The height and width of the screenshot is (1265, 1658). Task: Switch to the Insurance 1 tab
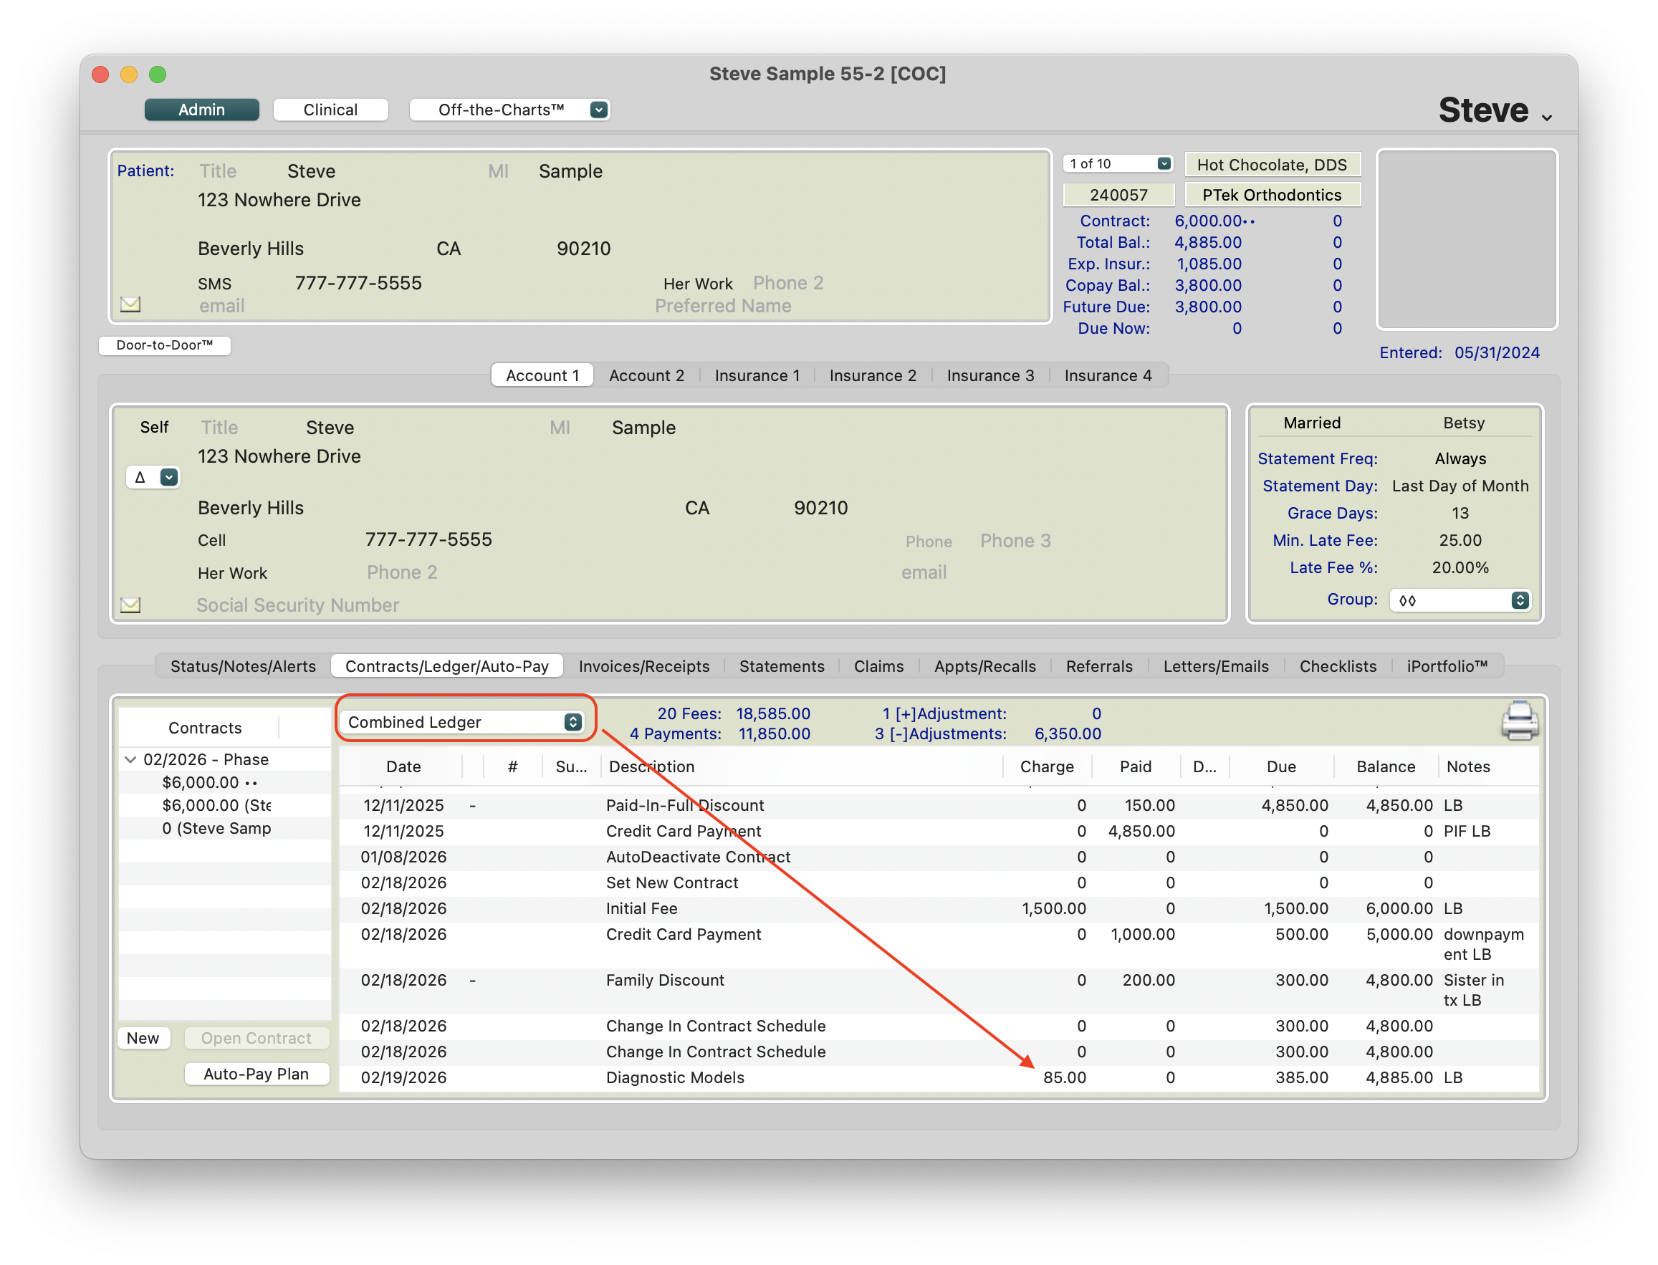point(757,375)
